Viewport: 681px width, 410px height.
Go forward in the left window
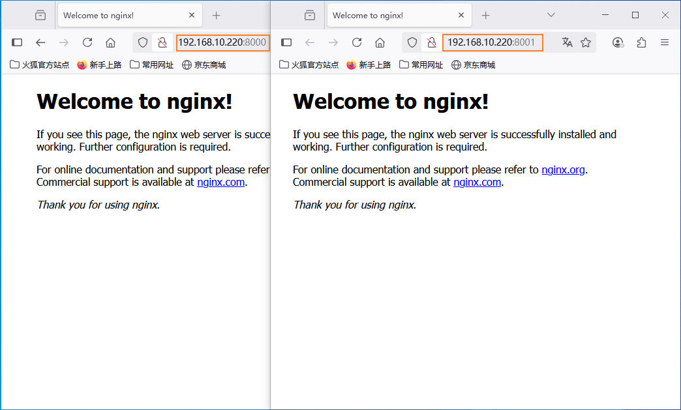click(64, 42)
